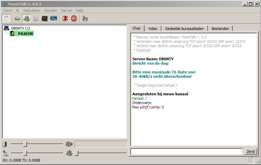The height and width of the screenshot is (165, 261).
Task: Close the TeamTalk window
Action: [x=257, y=4]
